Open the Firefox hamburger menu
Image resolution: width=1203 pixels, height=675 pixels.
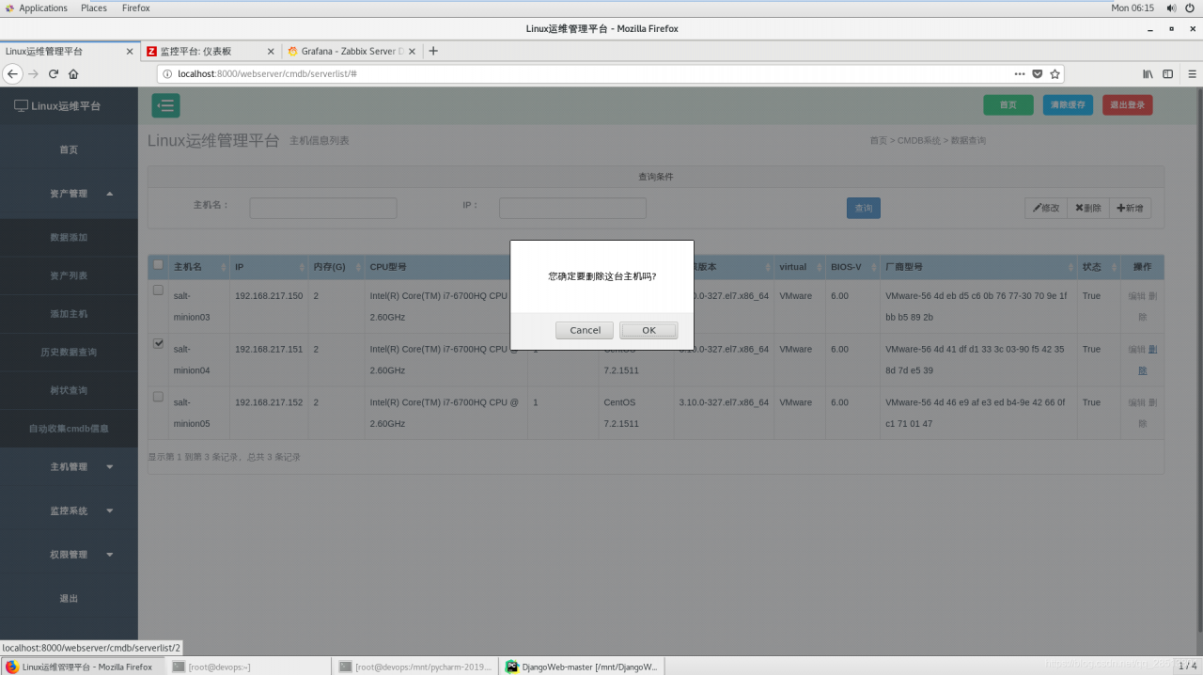[1190, 73]
